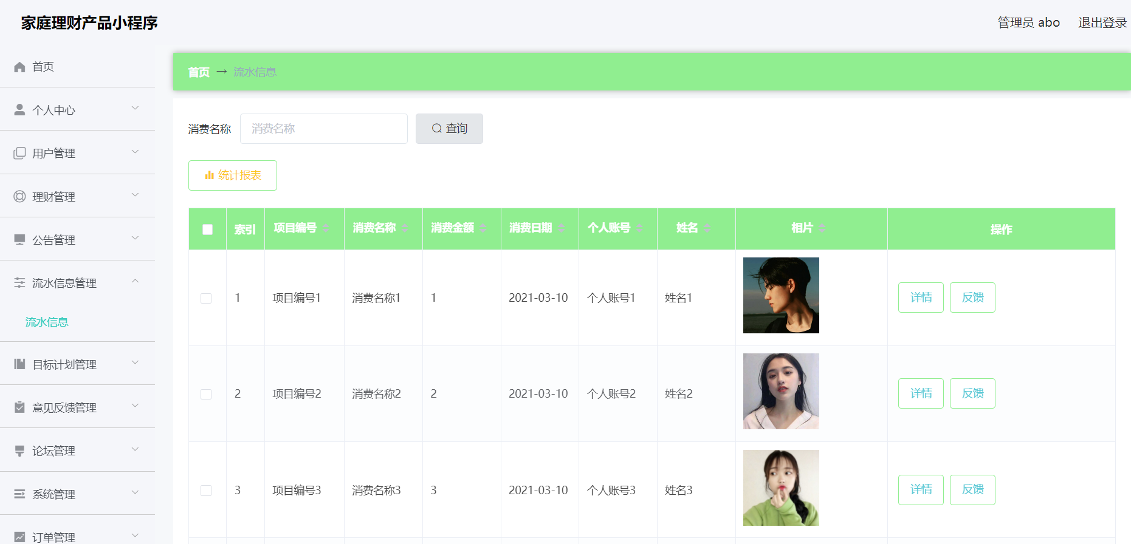Viewport: 1131px width, 544px height.
Task: Check the checkbox for row 项目编号1
Action: pyautogui.click(x=206, y=298)
